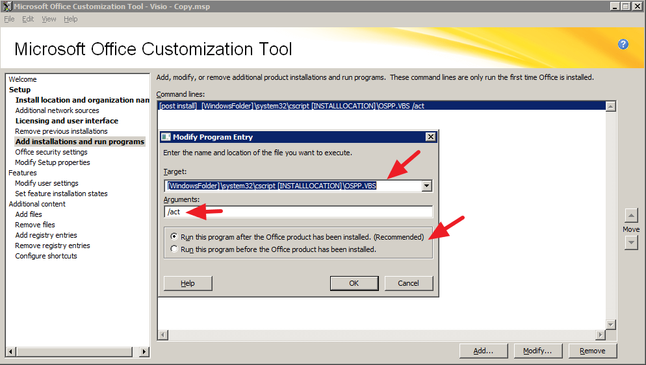The image size is (646, 365).
Task: Click navigation pane scroll right arrow
Action: (144, 352)
